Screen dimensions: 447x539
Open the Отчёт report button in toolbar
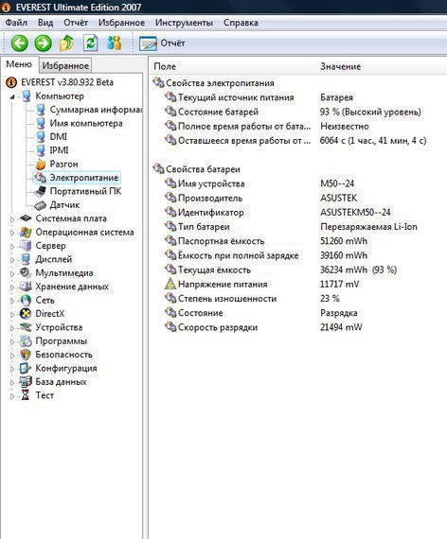click(162, 43)
